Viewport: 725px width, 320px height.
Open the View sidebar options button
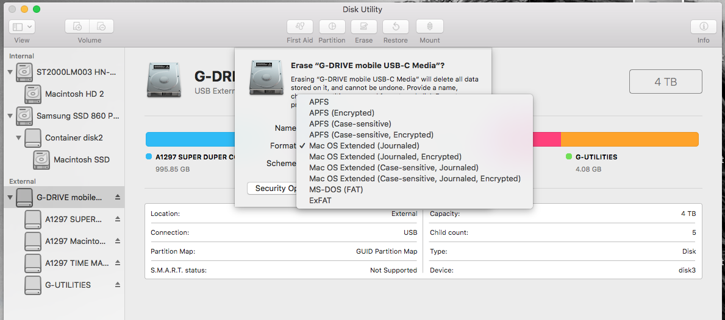(21, 27)
